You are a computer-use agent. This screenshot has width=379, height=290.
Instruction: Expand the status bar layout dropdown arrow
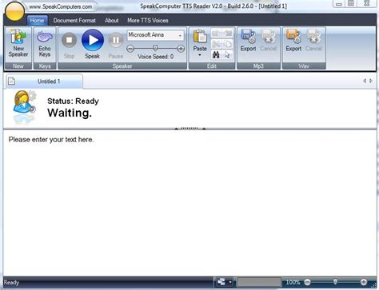pos(230,282)
